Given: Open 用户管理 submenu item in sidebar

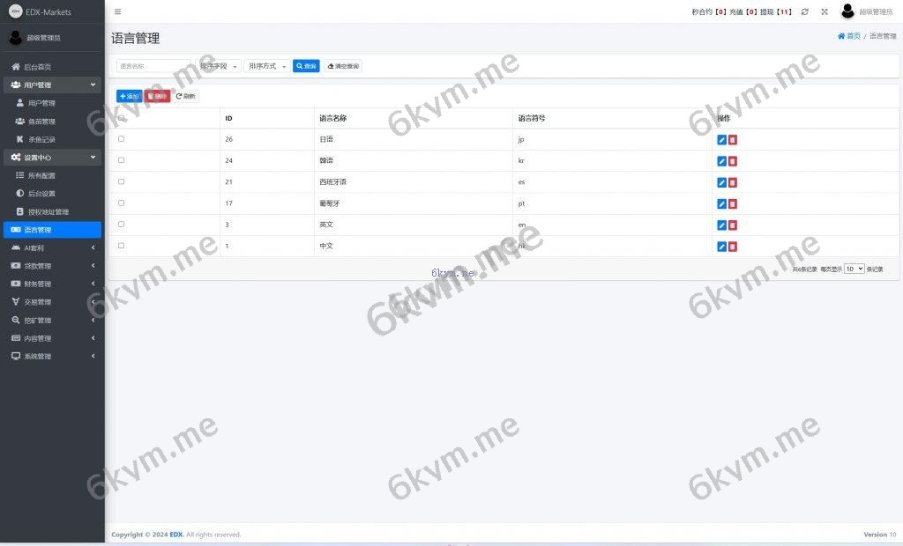Looking at the screenshot, I should (x=41, y=103).
